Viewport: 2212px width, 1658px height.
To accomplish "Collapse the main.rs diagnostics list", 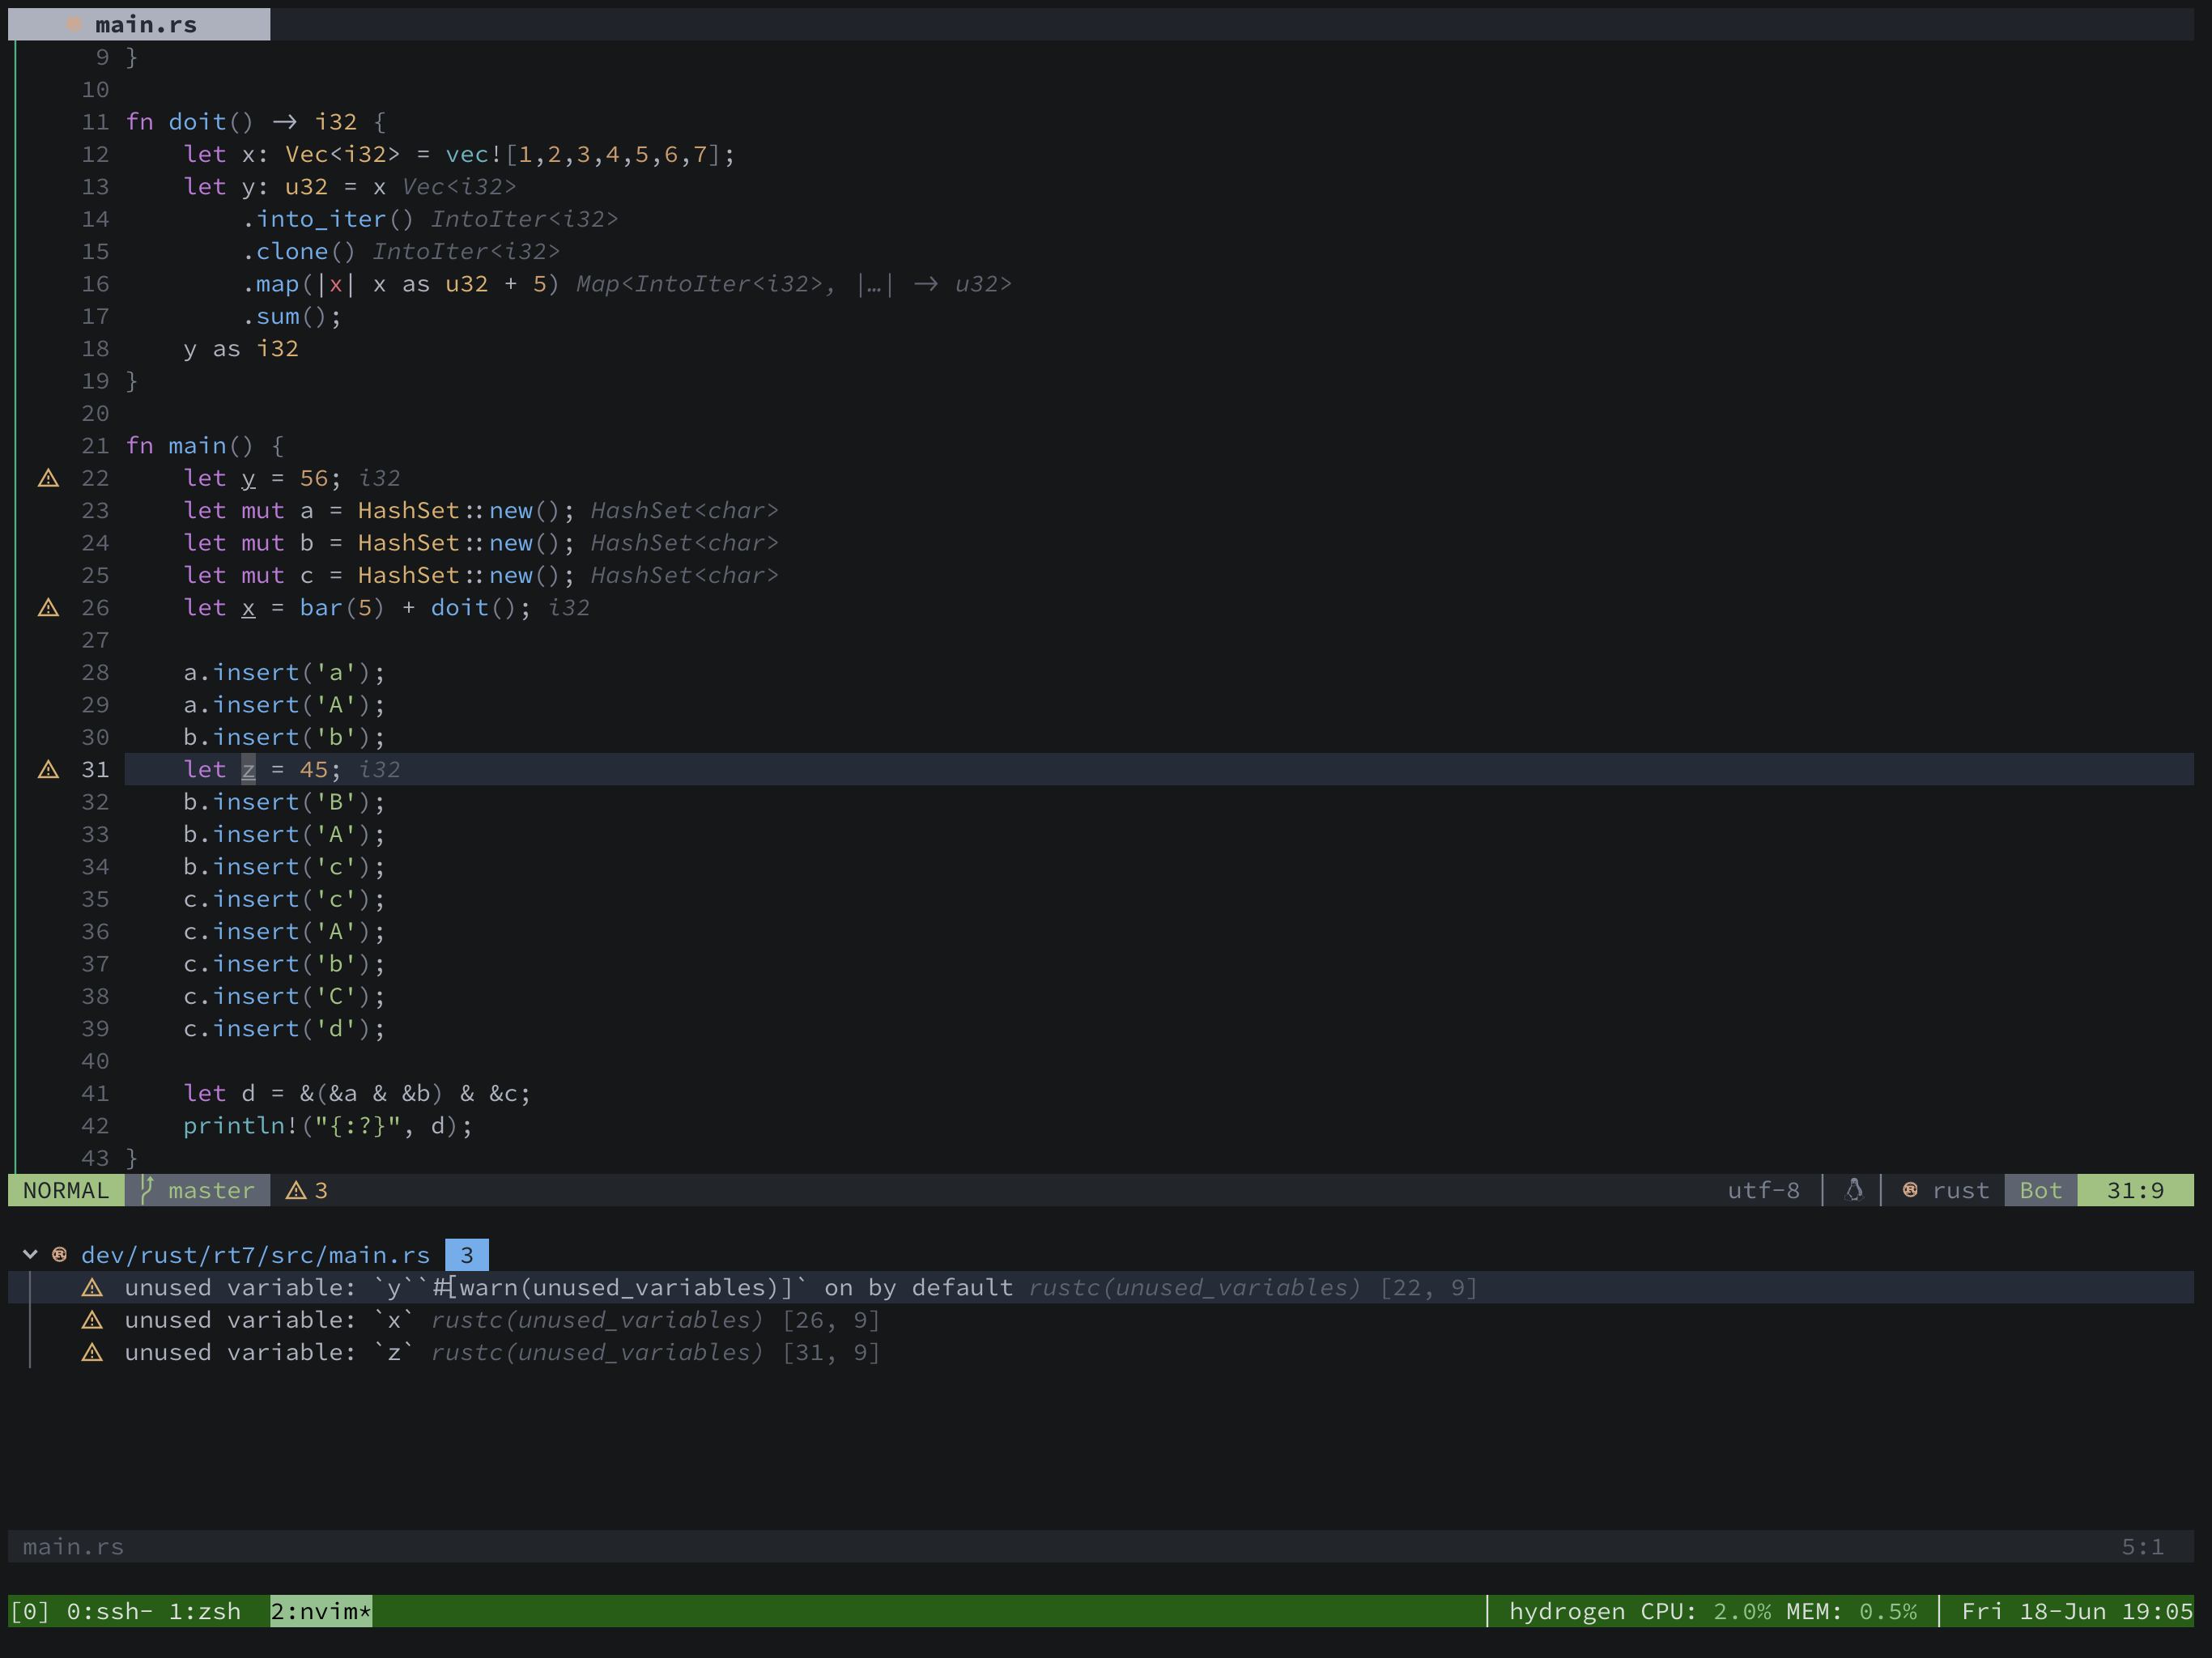I will [x=29, y=1255].
